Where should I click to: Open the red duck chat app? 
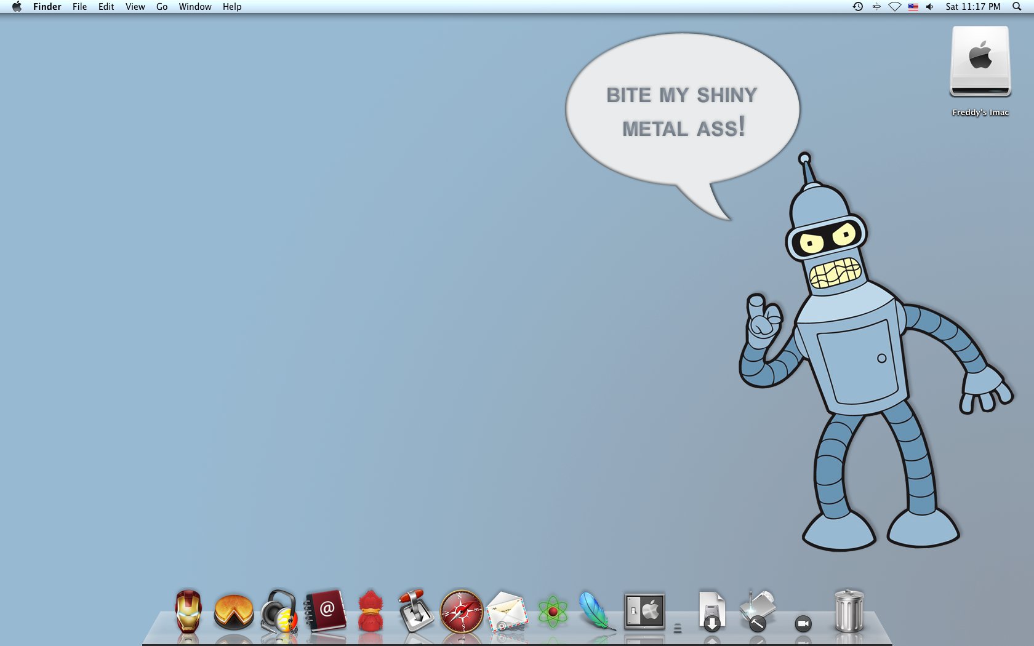(x=369, y=611)
